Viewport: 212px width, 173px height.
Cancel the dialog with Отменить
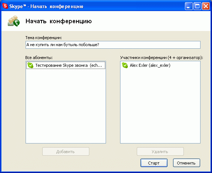[186, 163]
